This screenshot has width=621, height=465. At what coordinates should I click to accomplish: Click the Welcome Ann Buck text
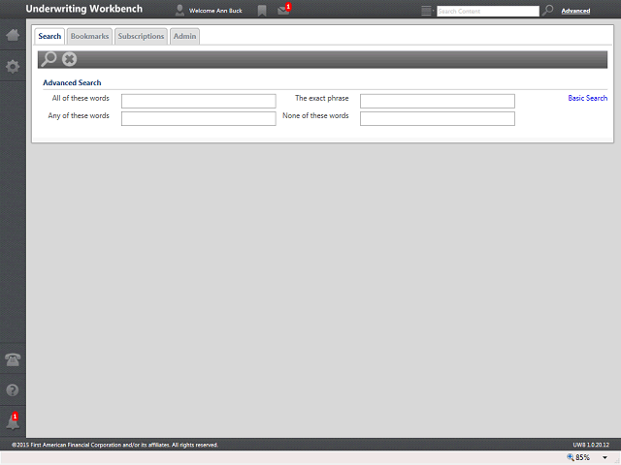tap(215, 11)
